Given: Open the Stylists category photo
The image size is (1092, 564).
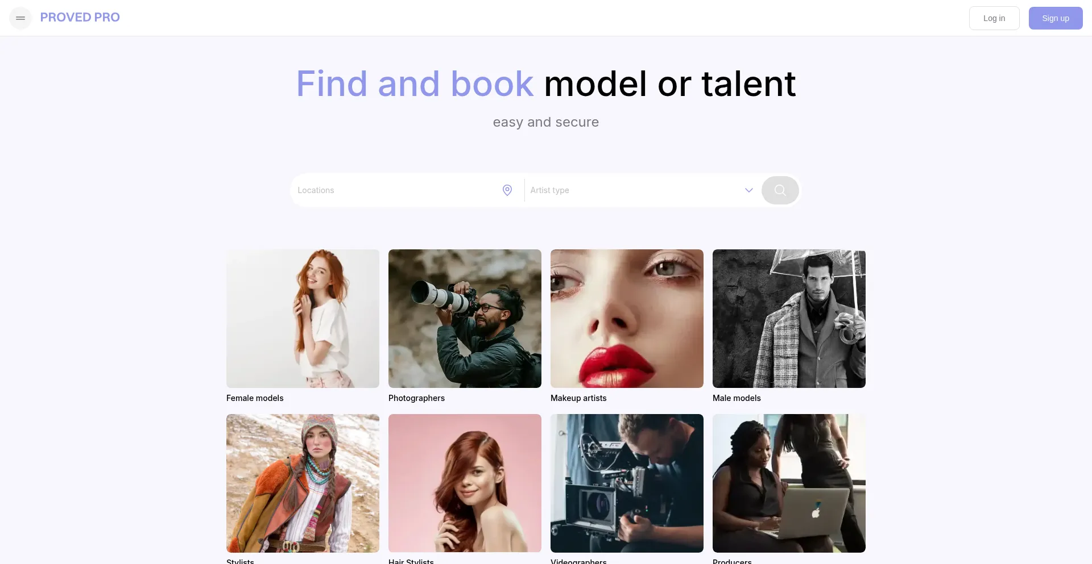Looking at the screenshot, I should pos(303,483).
